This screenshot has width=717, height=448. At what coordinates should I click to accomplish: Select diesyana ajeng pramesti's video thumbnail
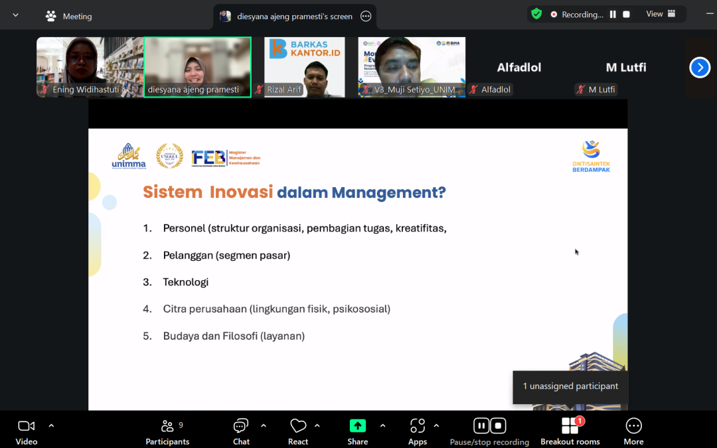coord(198,67)
